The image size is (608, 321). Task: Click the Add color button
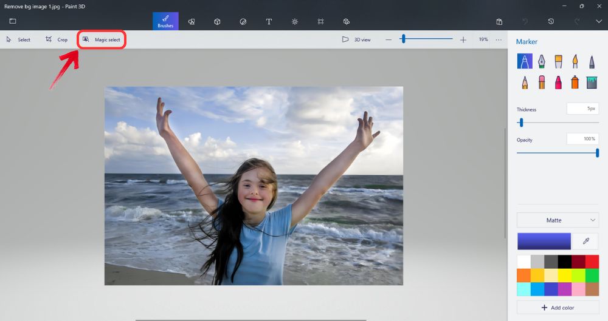point(558,308)
